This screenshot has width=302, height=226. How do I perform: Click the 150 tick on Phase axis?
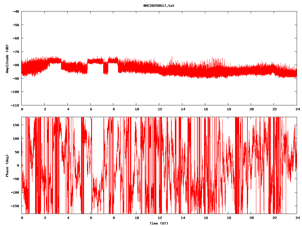coord(16,125)
